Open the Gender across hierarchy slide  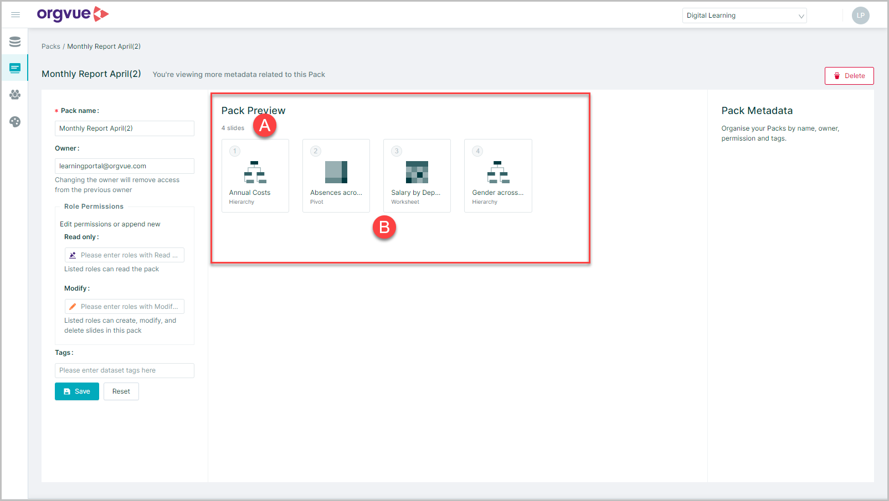(498, 175)
